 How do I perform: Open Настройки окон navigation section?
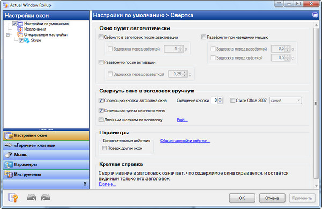click(x=46, y=135)
